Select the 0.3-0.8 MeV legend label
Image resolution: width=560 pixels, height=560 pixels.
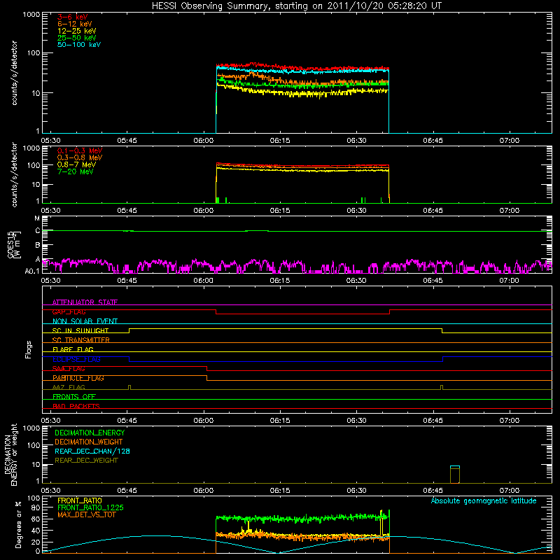(80, 157)
